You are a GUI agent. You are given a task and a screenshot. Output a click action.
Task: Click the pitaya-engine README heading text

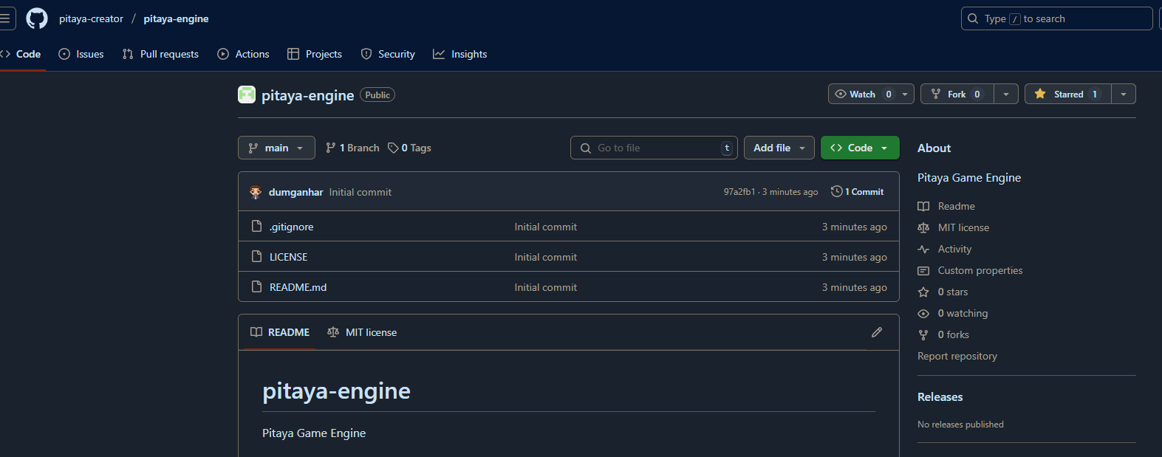pos(336,391)
